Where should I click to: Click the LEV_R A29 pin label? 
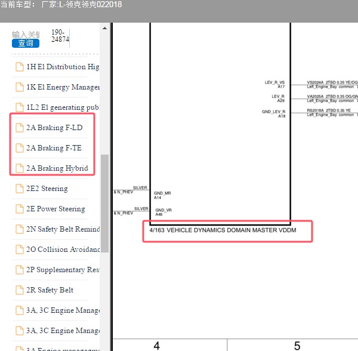pos(278,98)
